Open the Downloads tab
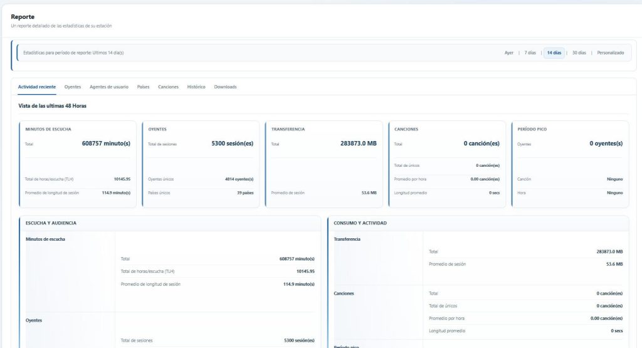 (x=225, y=87)
